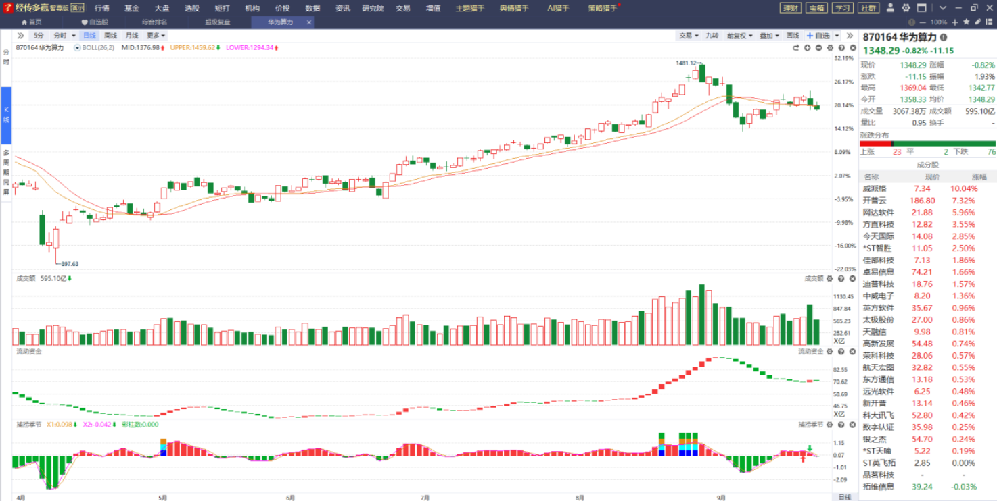The image size is (997, 501).
Task: Click the 社群 button
Action: click(x=868, y=8)
